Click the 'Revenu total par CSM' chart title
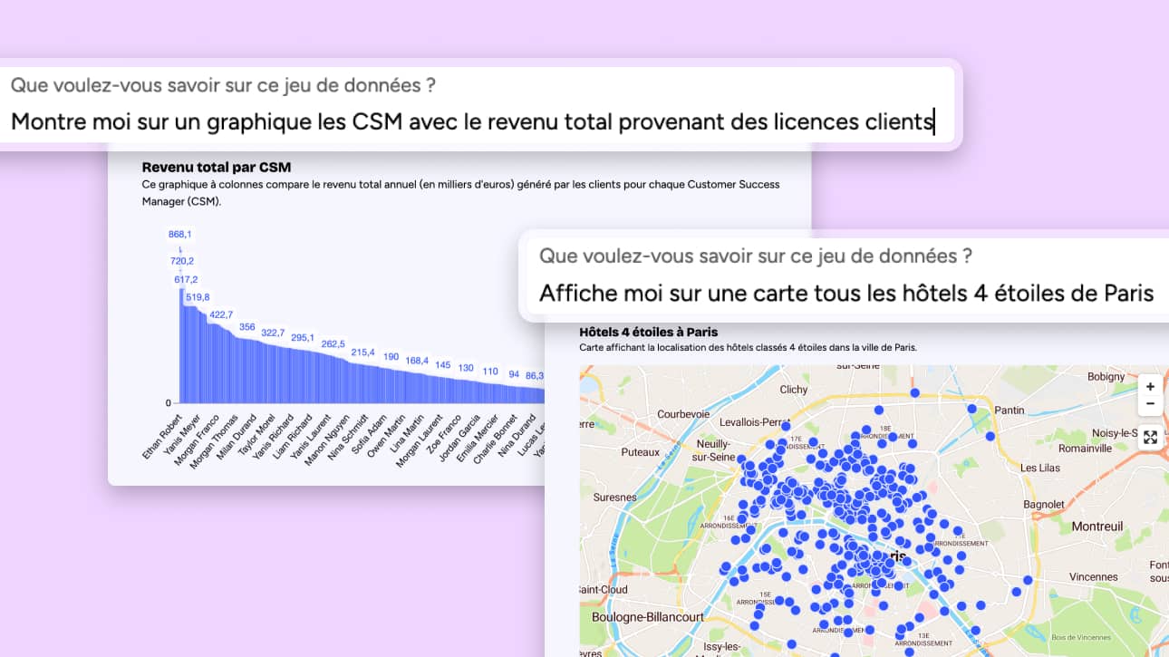 pos(217,167)
